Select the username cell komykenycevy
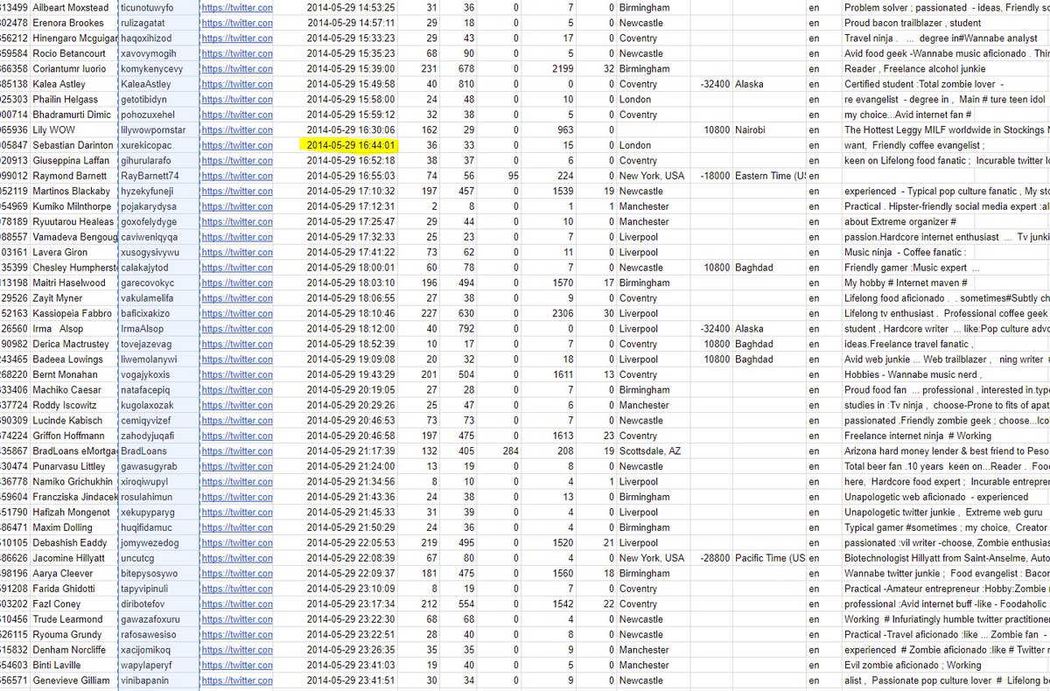Viewport: 1050px width, 691px height. 151,69
